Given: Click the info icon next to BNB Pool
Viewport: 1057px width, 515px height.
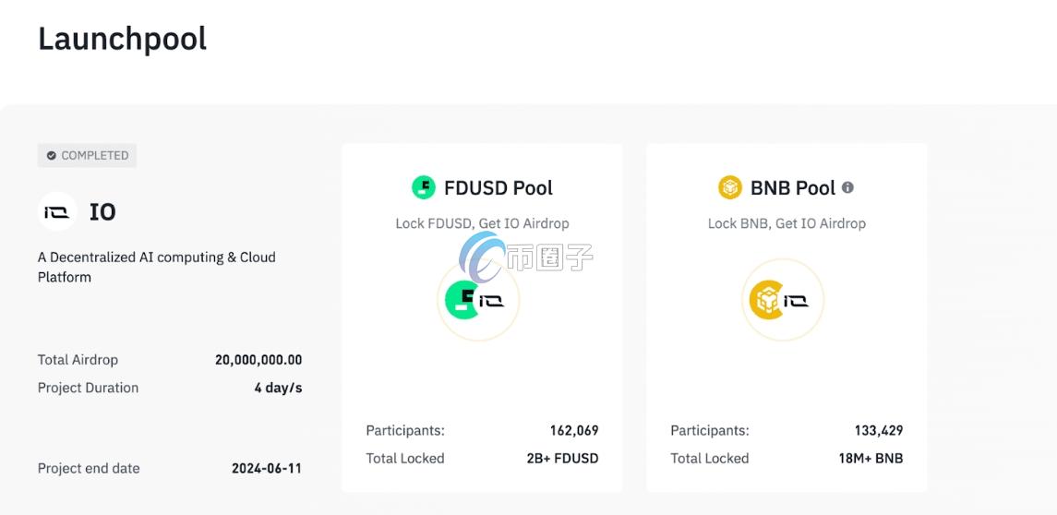Looking at the screenshot, I should [847, 187].
